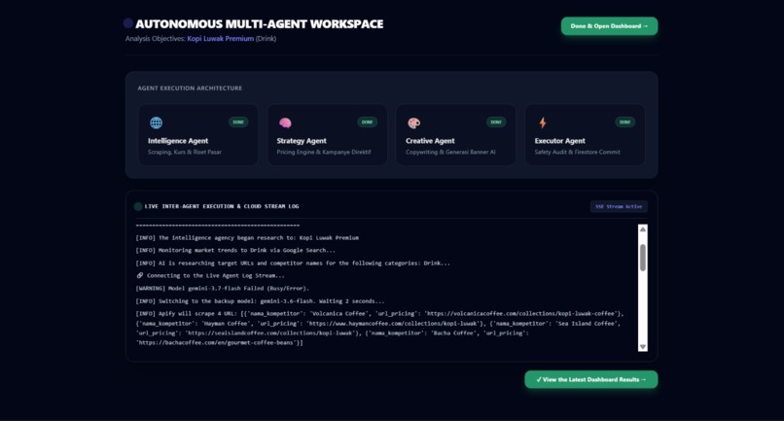Click the brain icon on Strategy Agent card
Image resolution: width=784 pixels, height=421 pixels.
click(x=285, y=123)
